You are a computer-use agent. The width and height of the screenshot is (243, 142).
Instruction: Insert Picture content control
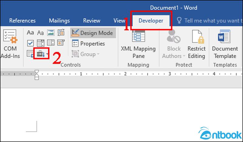(x=51, y=33)
